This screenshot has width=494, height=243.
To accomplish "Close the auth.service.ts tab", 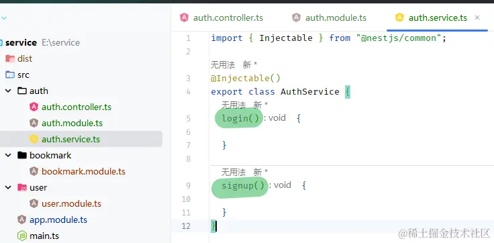I will point(477,17).
